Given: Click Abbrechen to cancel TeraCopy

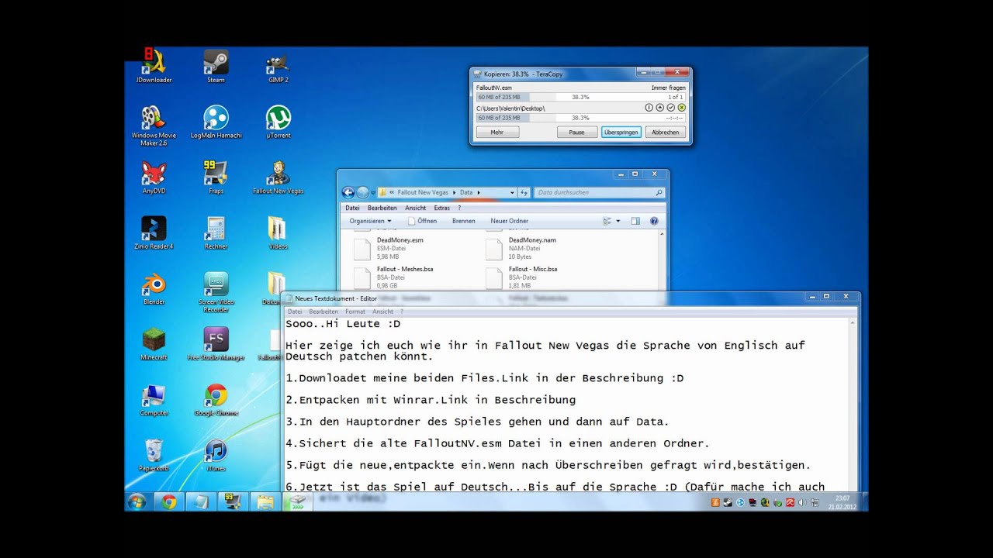Looking at the screenshot, I should coord(665,133).
